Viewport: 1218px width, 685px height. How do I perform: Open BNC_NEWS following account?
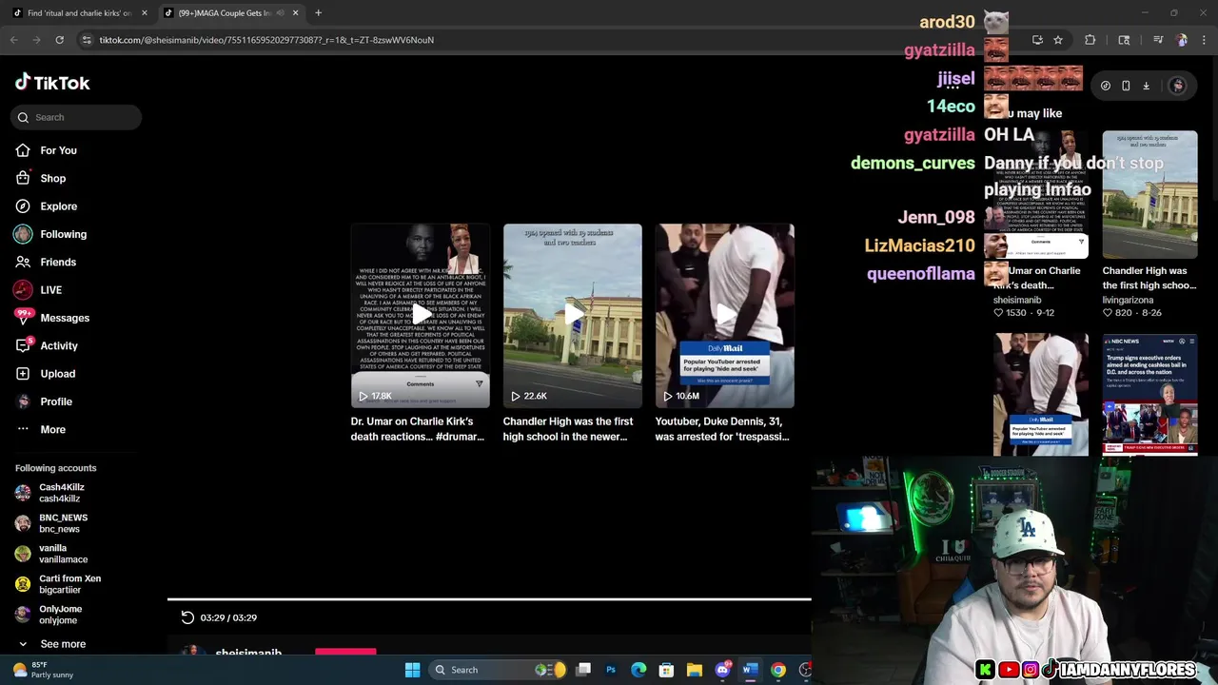[x=52, y=523]
